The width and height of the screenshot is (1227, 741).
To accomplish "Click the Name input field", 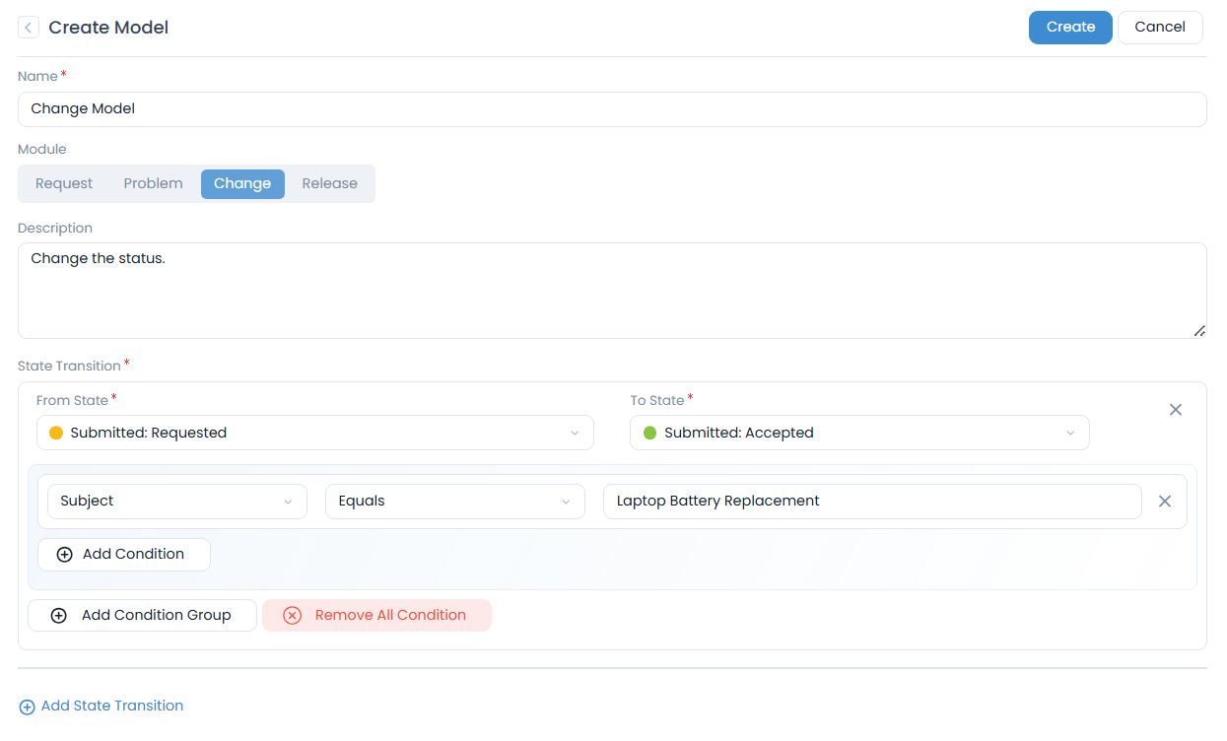I will tap(611, 109).
